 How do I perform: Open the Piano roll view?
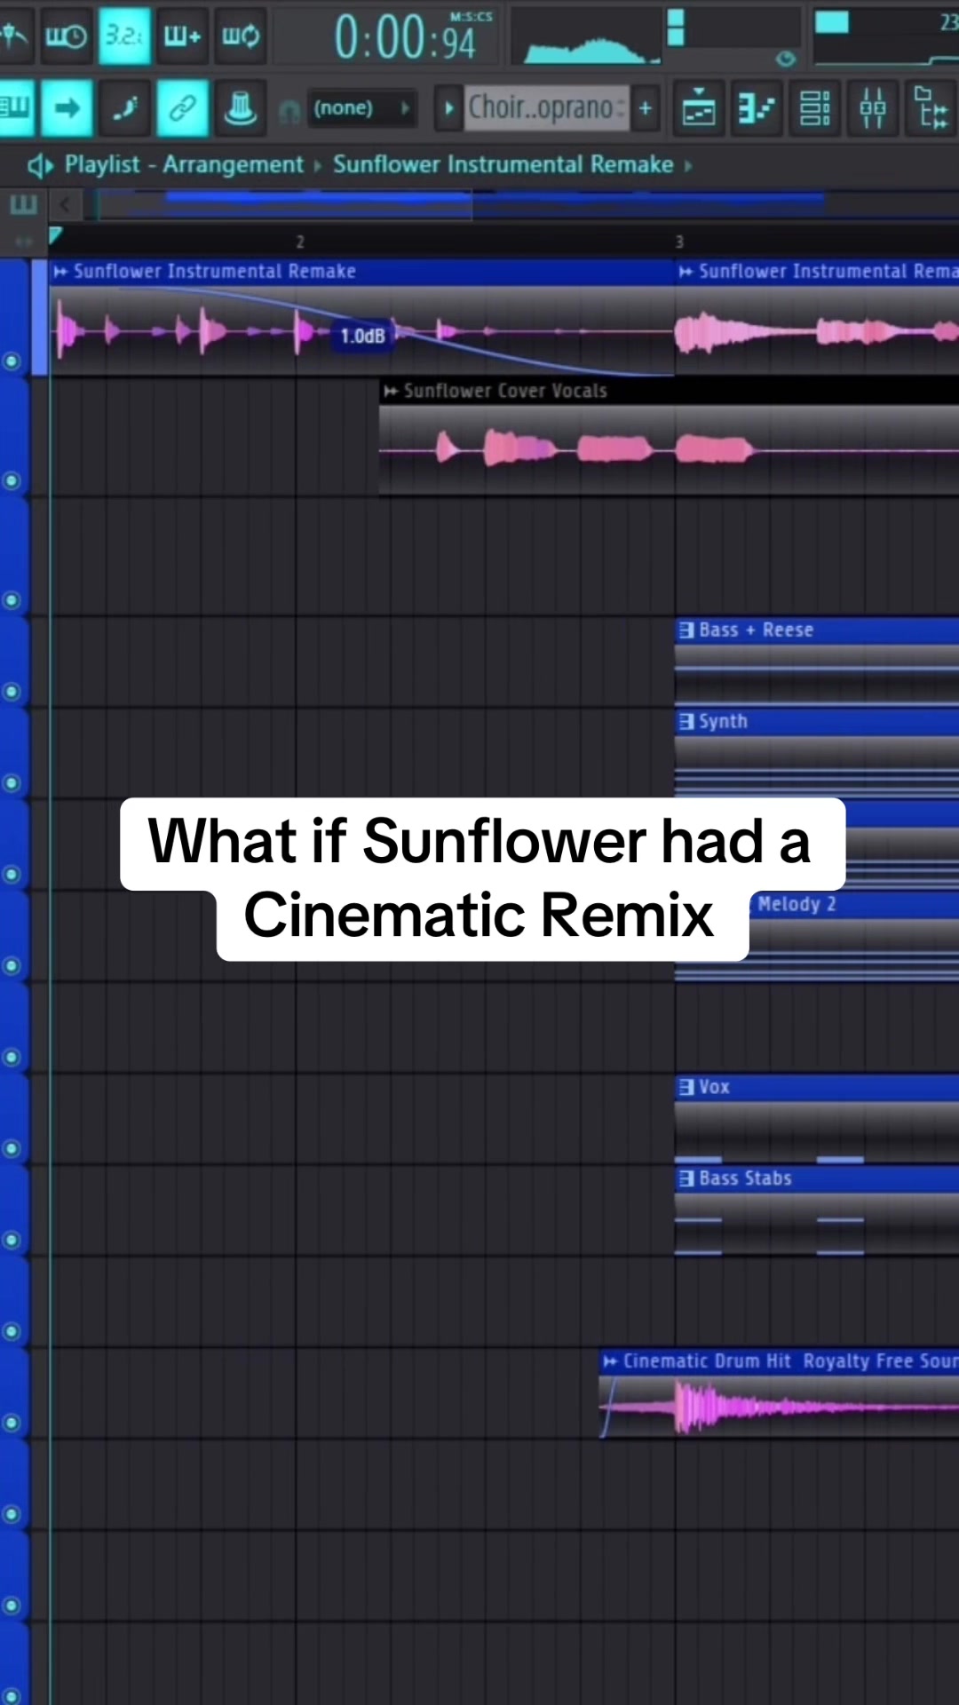757,108
